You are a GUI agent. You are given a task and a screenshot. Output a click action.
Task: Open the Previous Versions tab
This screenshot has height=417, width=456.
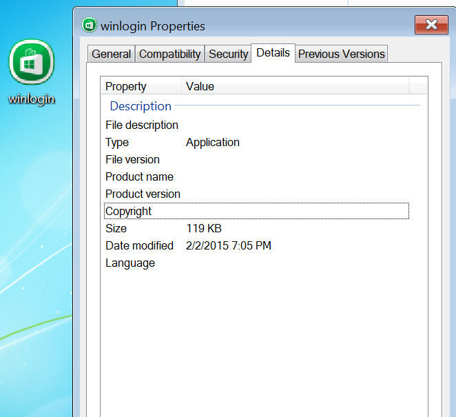(x=342, y=54)
